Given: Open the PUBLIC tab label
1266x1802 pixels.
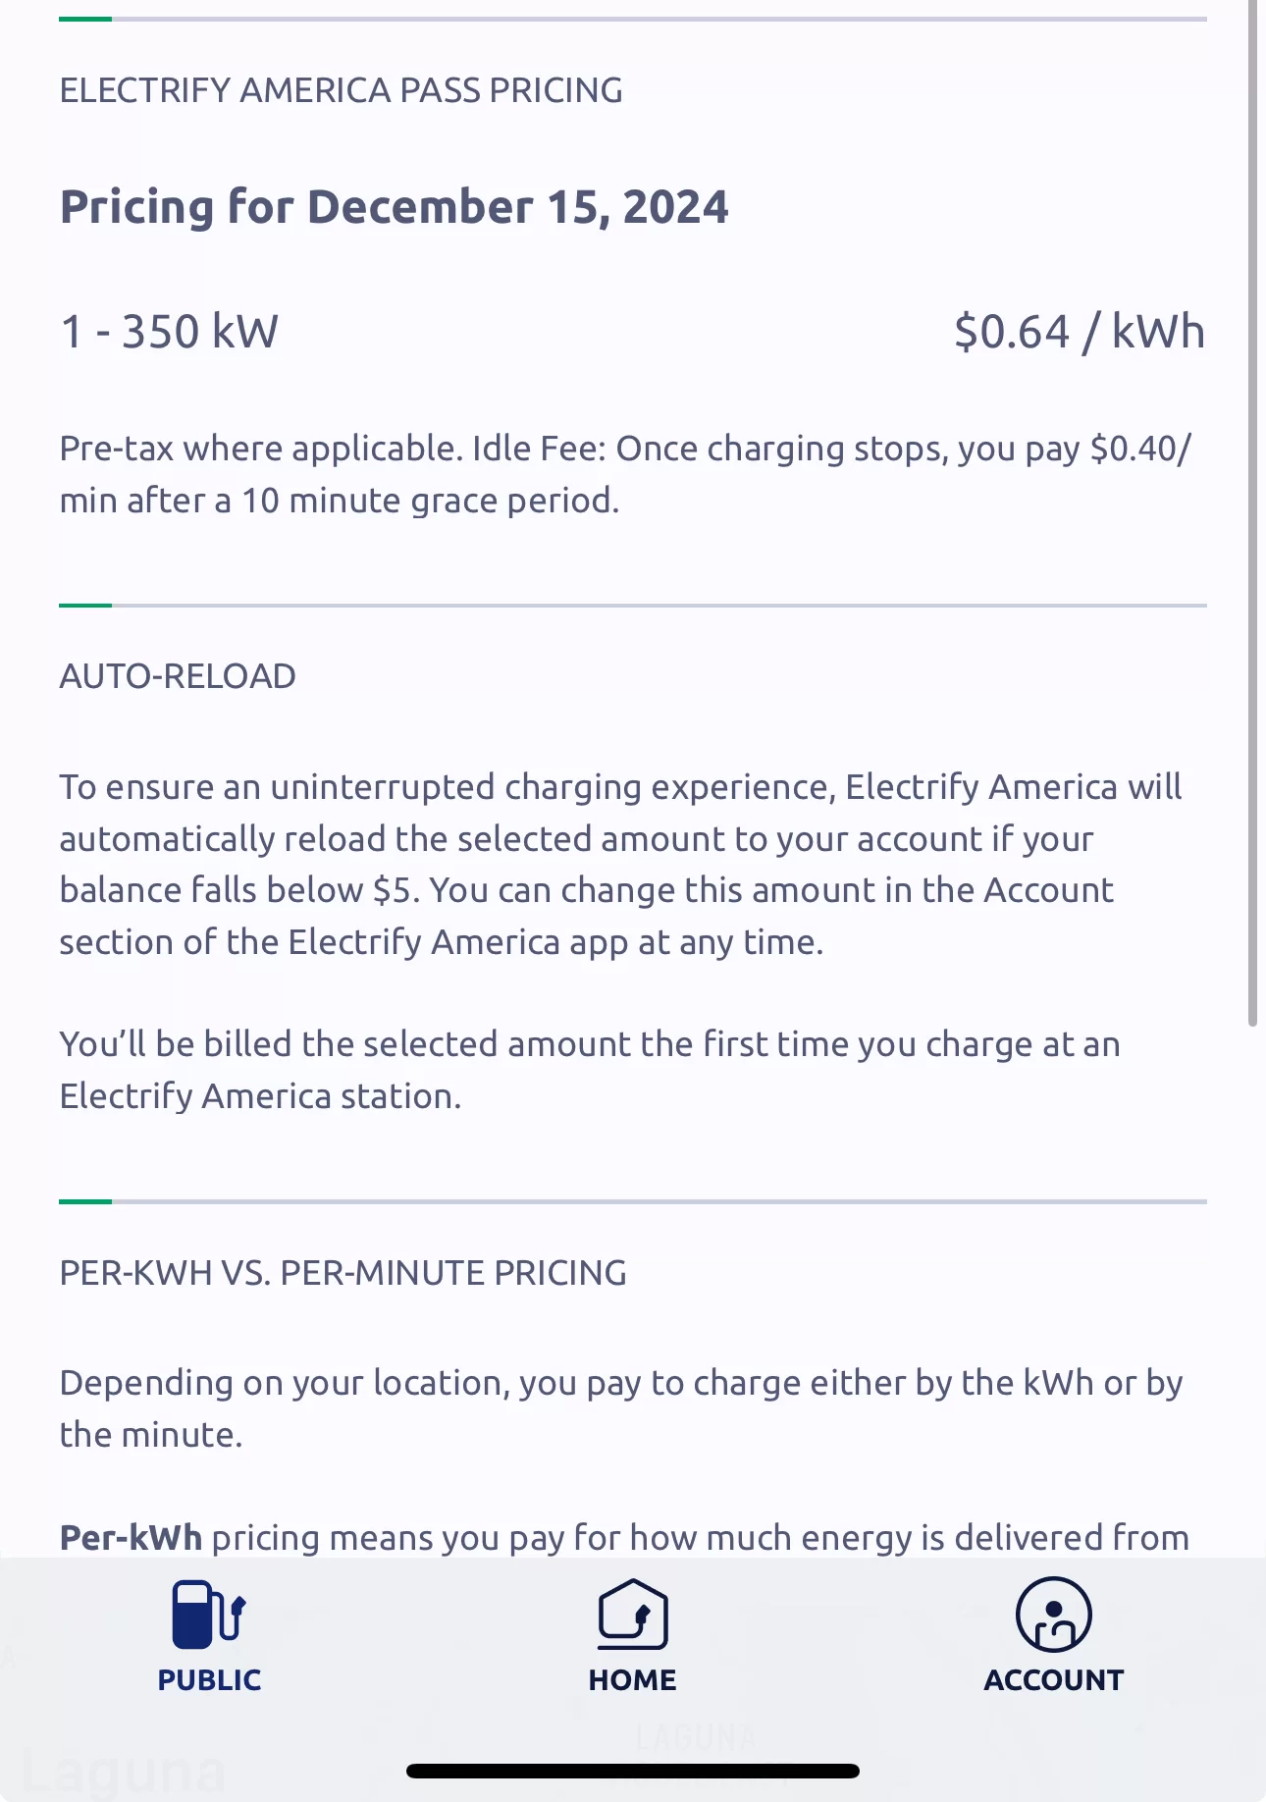Looking at the screenshot, I should pos(209,1680).
